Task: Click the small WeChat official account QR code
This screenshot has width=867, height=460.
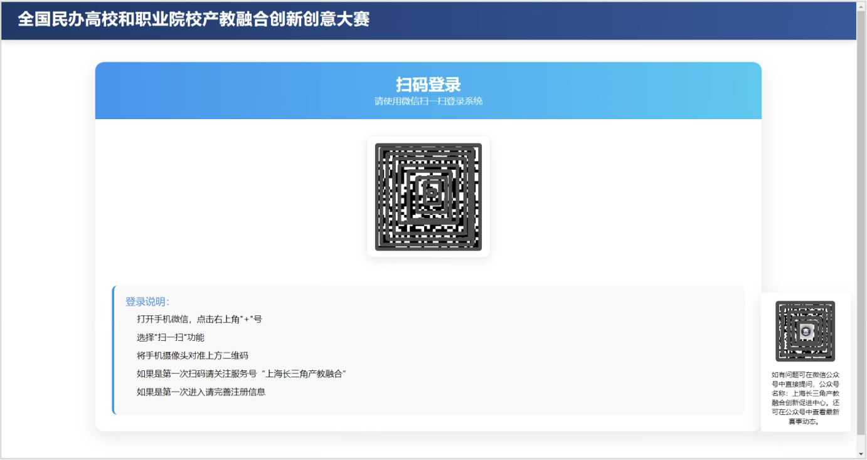Action: click(x=806, y=331)
